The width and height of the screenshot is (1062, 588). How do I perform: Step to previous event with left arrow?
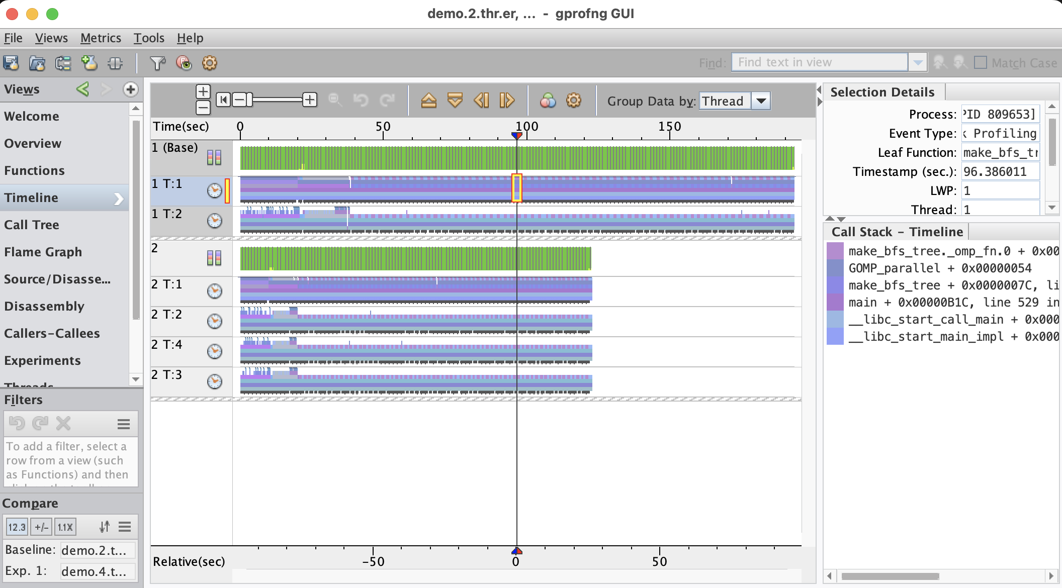(481, 101)
